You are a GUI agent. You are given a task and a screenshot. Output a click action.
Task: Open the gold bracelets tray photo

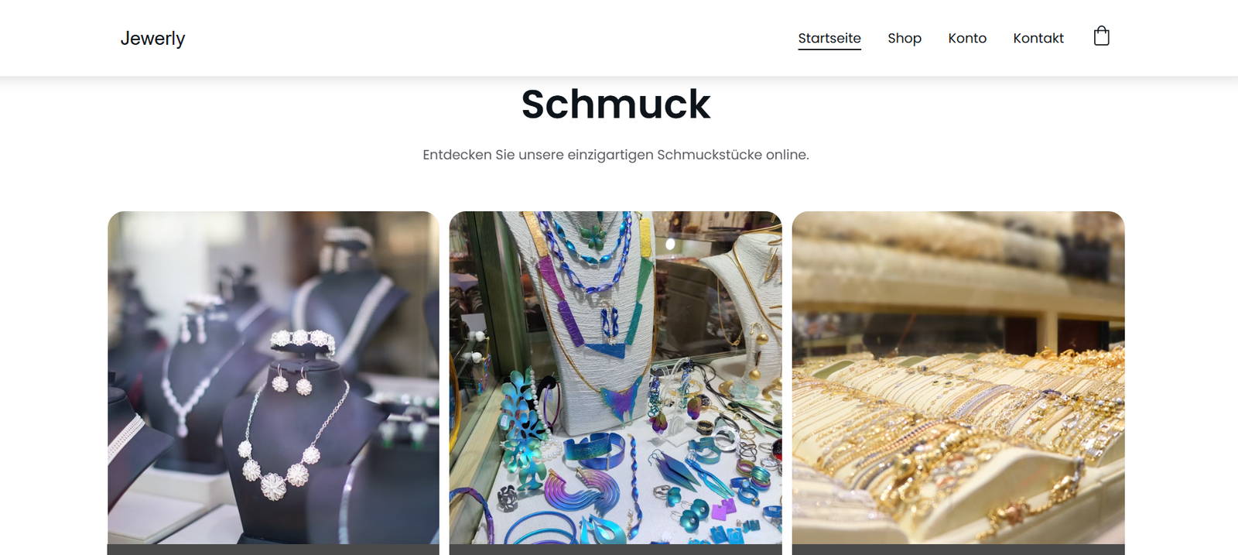click(958, 378)
